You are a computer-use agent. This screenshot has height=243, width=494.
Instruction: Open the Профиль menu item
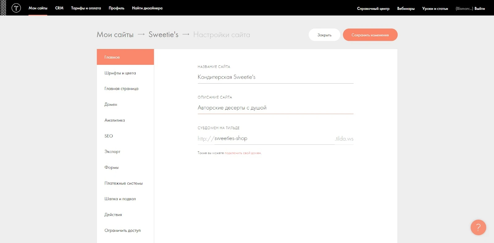pos(116,8)
